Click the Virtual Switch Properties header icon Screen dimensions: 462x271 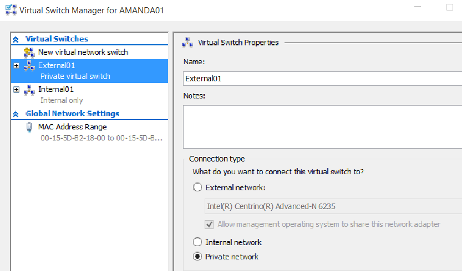click(188, 43)
